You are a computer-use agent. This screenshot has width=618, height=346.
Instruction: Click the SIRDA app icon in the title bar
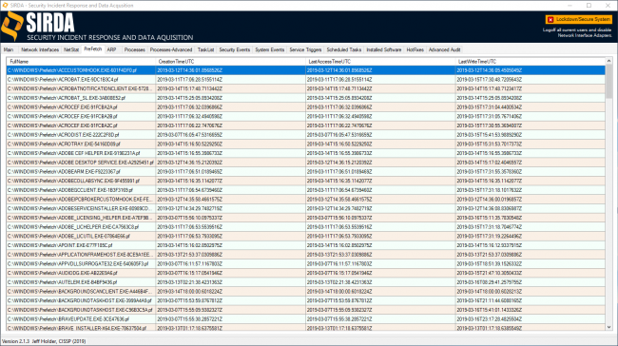click(5, 5)
